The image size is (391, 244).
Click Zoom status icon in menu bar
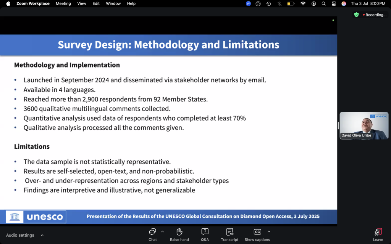[248, 3]
